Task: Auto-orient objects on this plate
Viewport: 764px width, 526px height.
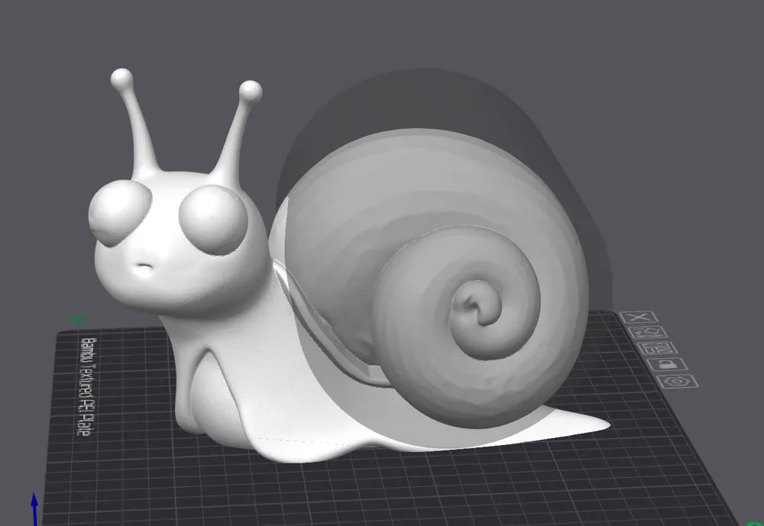Action: coord(648,331)
